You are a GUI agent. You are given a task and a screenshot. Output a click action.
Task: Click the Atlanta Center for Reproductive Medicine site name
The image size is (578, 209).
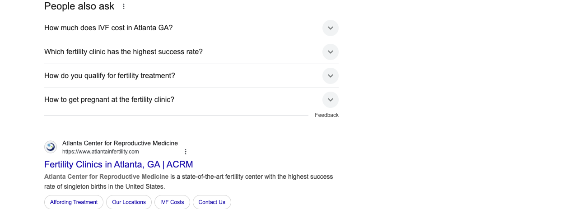click(120, 143)
